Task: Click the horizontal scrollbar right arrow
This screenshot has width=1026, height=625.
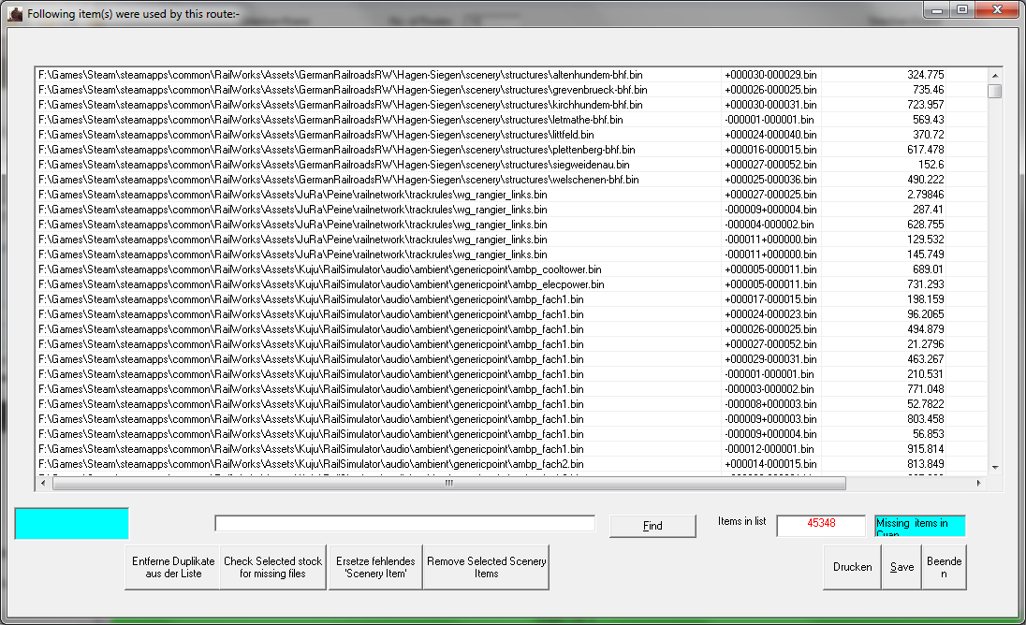Action: [x=979, y=484]
